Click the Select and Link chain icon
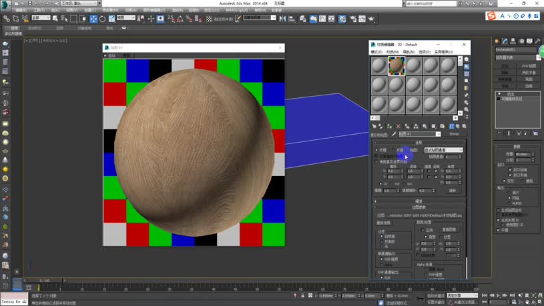The width and height of the screenshot is (544, 306). click(7, 19)
